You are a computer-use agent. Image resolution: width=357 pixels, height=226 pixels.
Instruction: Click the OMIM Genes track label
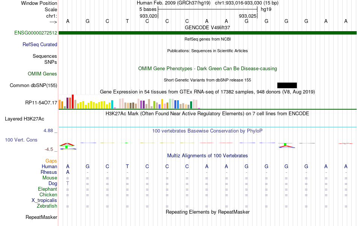coord(42,74)
